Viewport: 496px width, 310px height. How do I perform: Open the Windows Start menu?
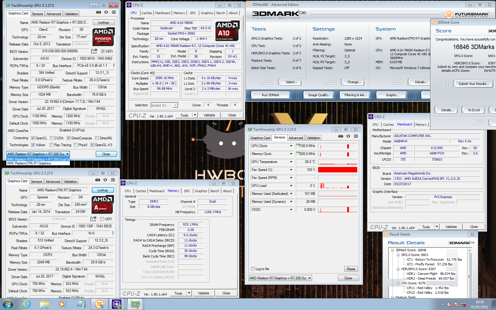click(8, 304)
